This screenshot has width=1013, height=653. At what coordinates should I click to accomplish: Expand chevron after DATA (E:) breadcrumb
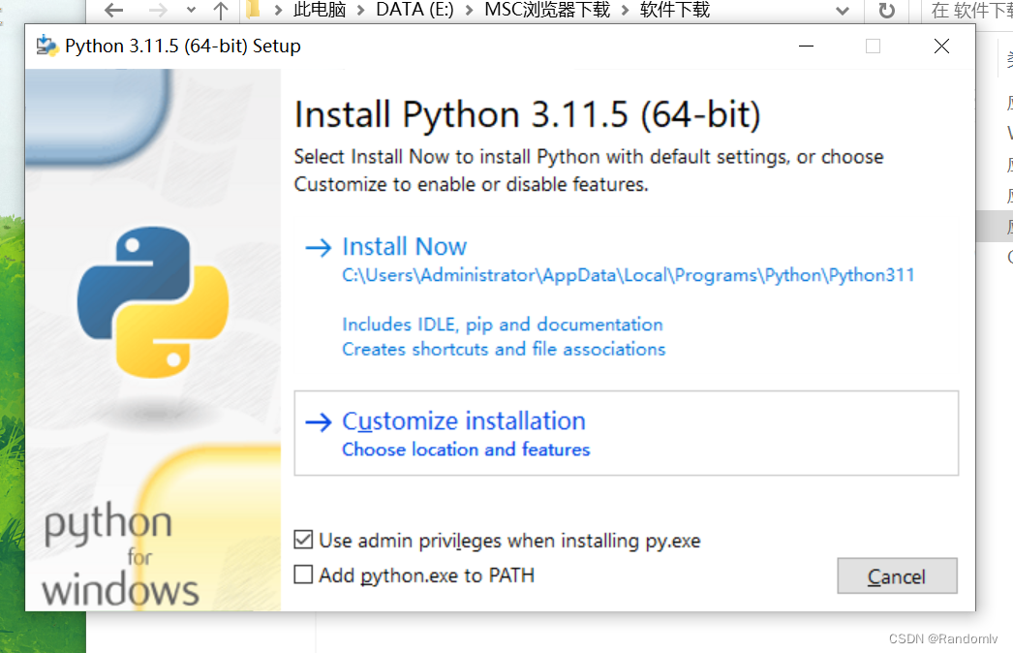pos(469,10)
